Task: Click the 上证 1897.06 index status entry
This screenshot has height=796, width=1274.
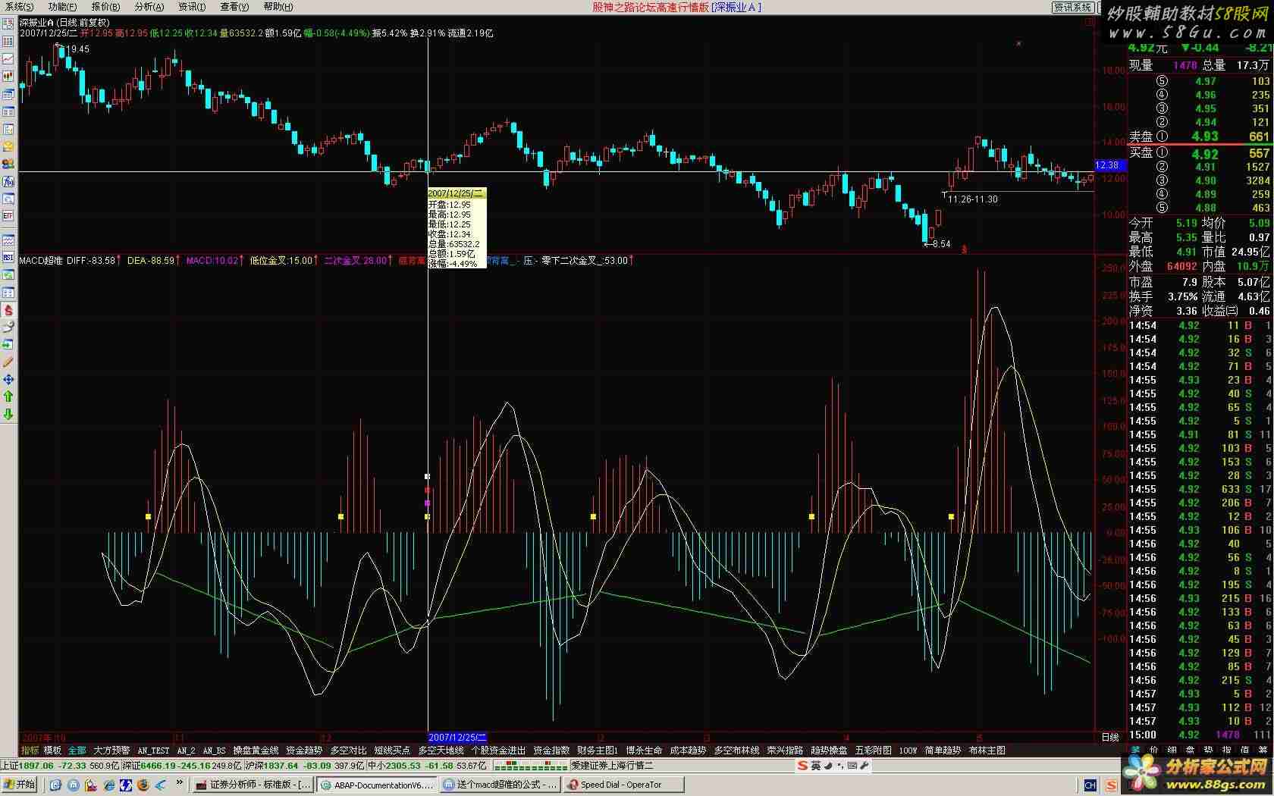Action: click(60, 766)
